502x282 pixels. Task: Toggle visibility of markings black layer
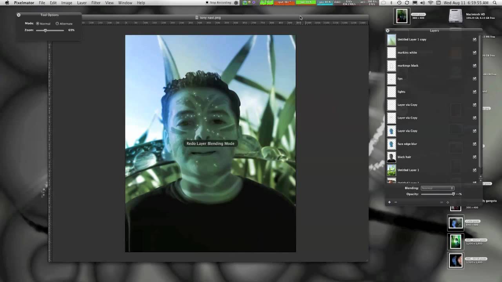point(475,65)
